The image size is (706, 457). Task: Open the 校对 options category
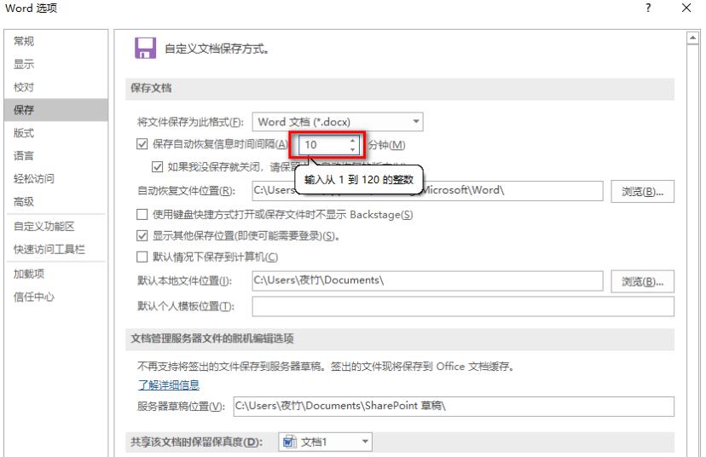55,87
